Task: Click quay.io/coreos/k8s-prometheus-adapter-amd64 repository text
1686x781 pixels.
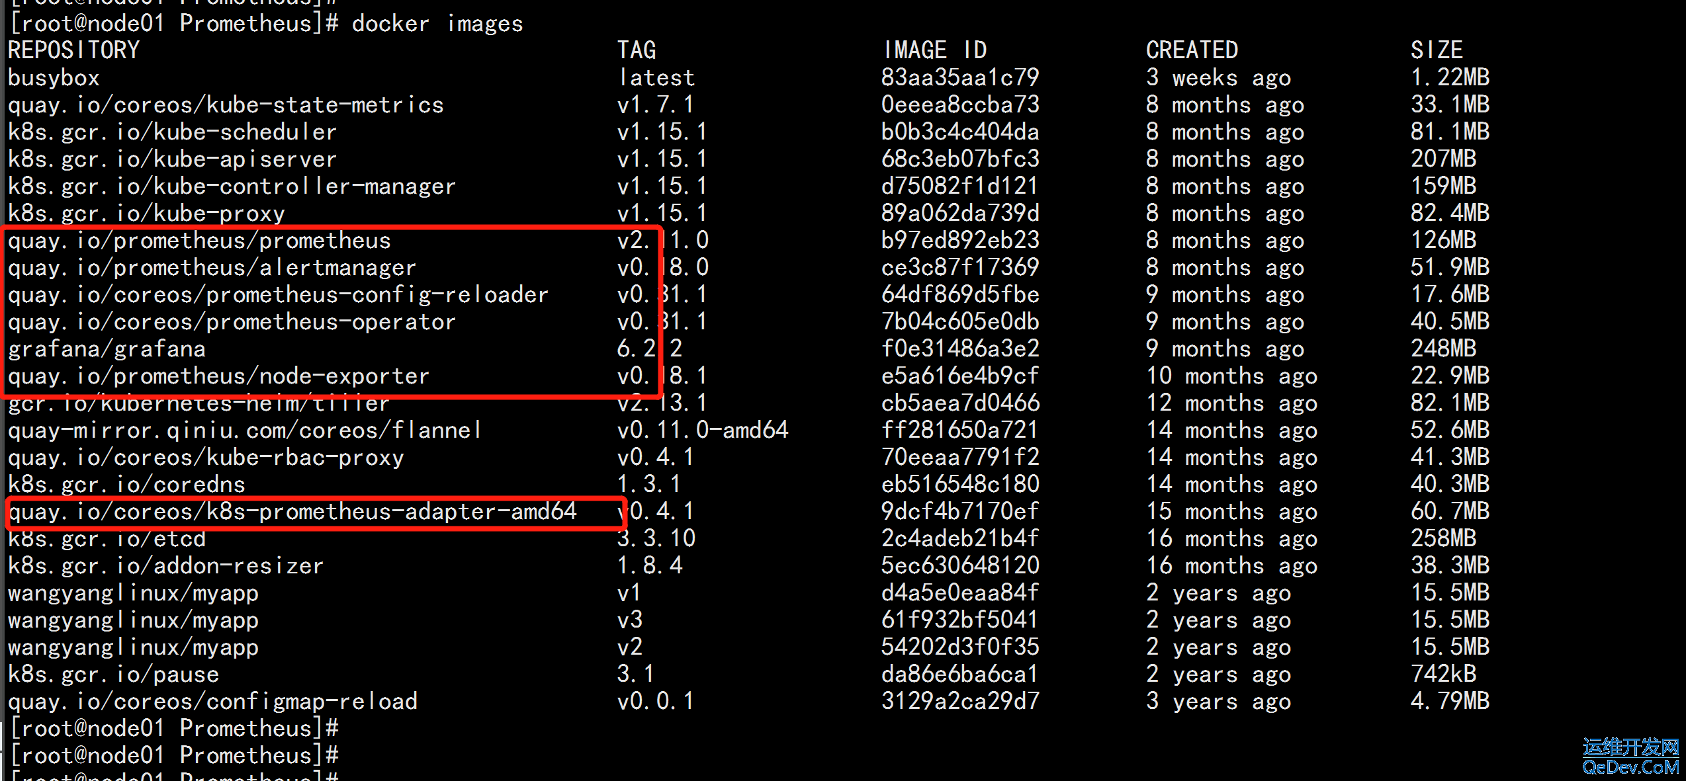Action: (x=292, y=512)
